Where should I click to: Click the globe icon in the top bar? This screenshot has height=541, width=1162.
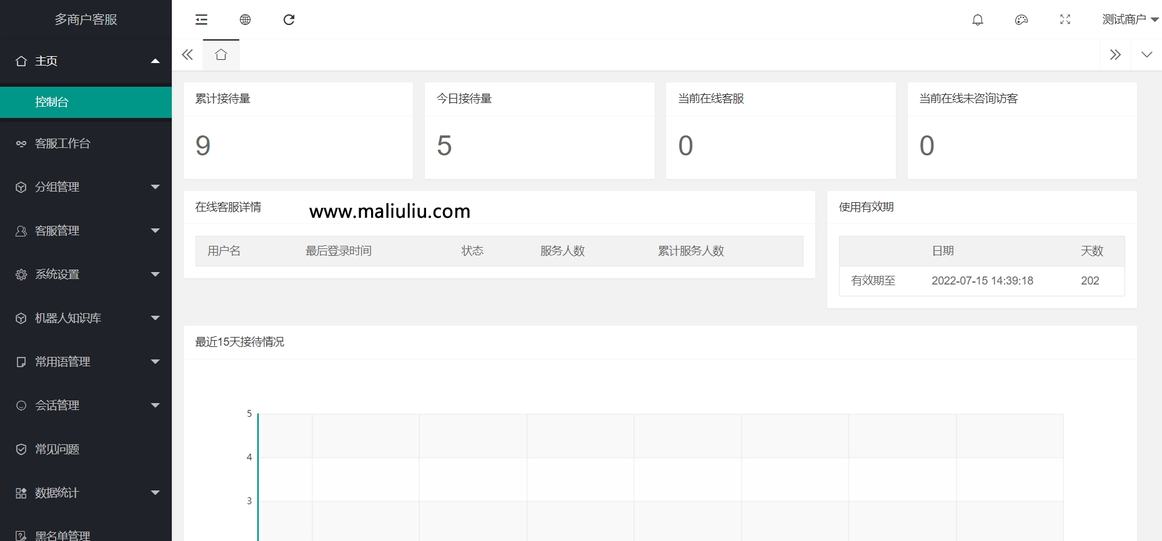click(245, 20)
